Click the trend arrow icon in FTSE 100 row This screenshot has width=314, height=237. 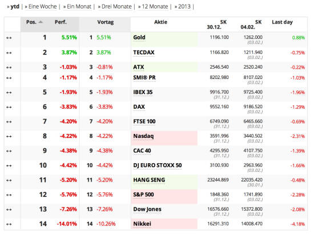click(x=9, y=122)
